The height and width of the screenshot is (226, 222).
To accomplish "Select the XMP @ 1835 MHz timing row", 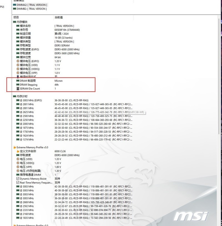I will (x=74, y=218).
